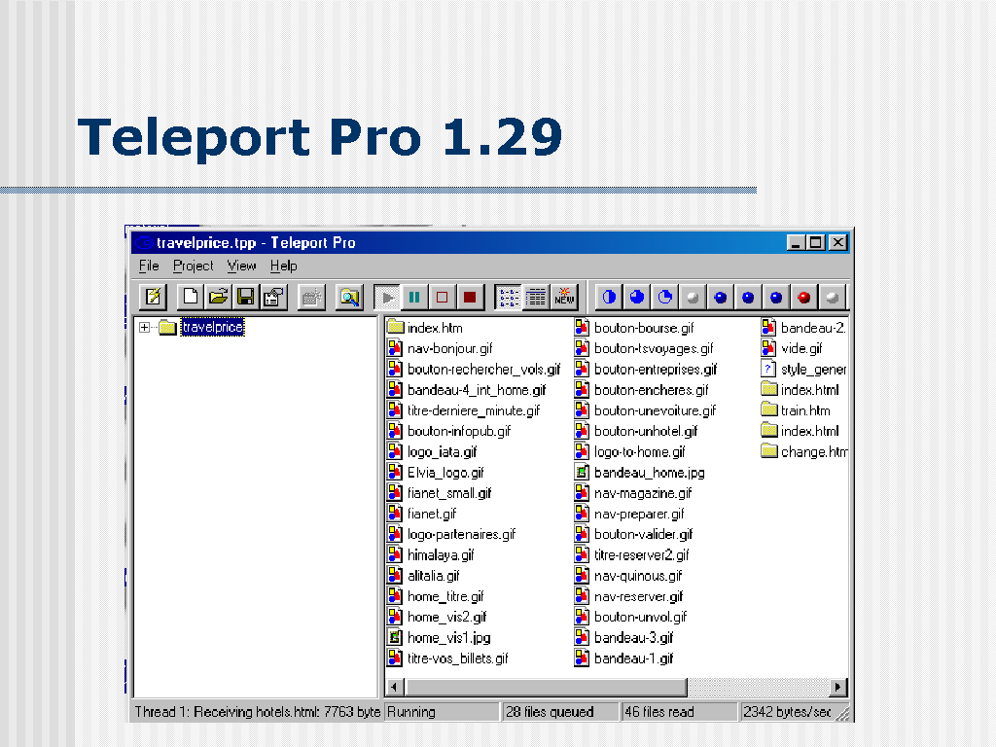The height and width of the screenshot is (747, 996).
Task: Click the red ball thread indicator
Action: point(803,297)
